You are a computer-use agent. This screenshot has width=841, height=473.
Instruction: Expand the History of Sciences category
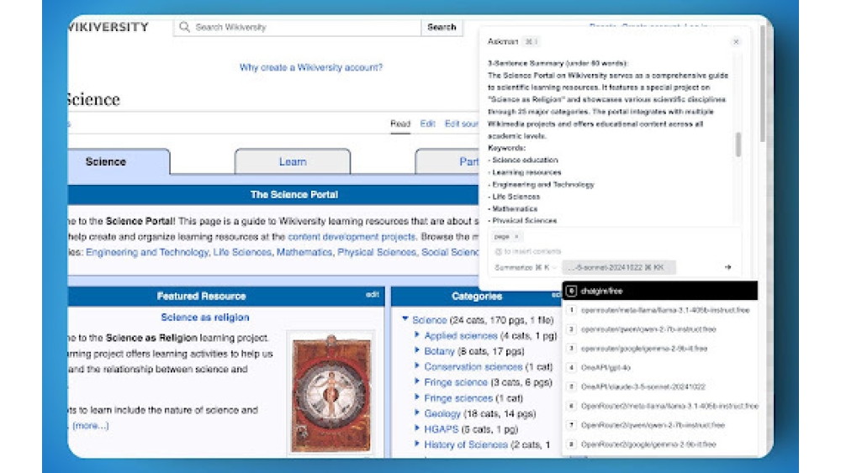417,444
